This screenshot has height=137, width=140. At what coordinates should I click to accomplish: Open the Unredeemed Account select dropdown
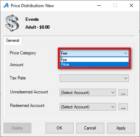point(88,93)
